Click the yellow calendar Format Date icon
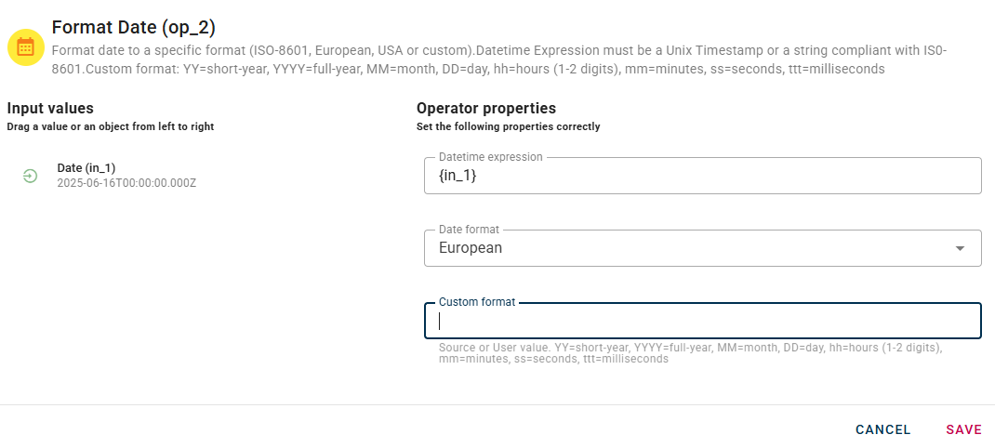 (25, 47)
